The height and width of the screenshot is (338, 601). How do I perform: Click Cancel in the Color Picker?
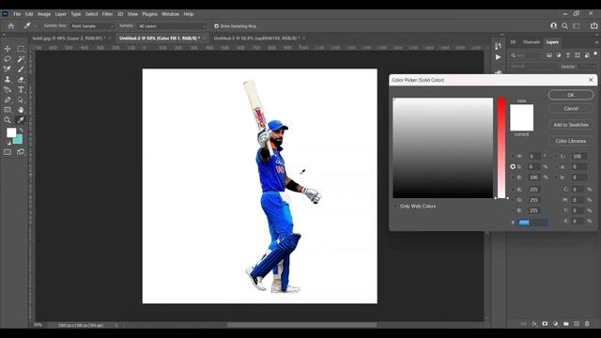pyautogui.click(x=571, y=109)
